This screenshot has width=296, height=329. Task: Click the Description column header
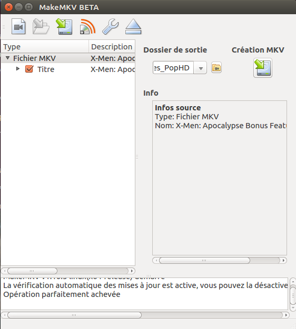(x=112, y=47)
